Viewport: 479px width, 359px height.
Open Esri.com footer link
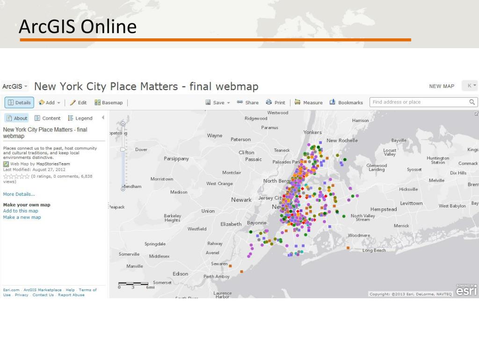[11, 290]
